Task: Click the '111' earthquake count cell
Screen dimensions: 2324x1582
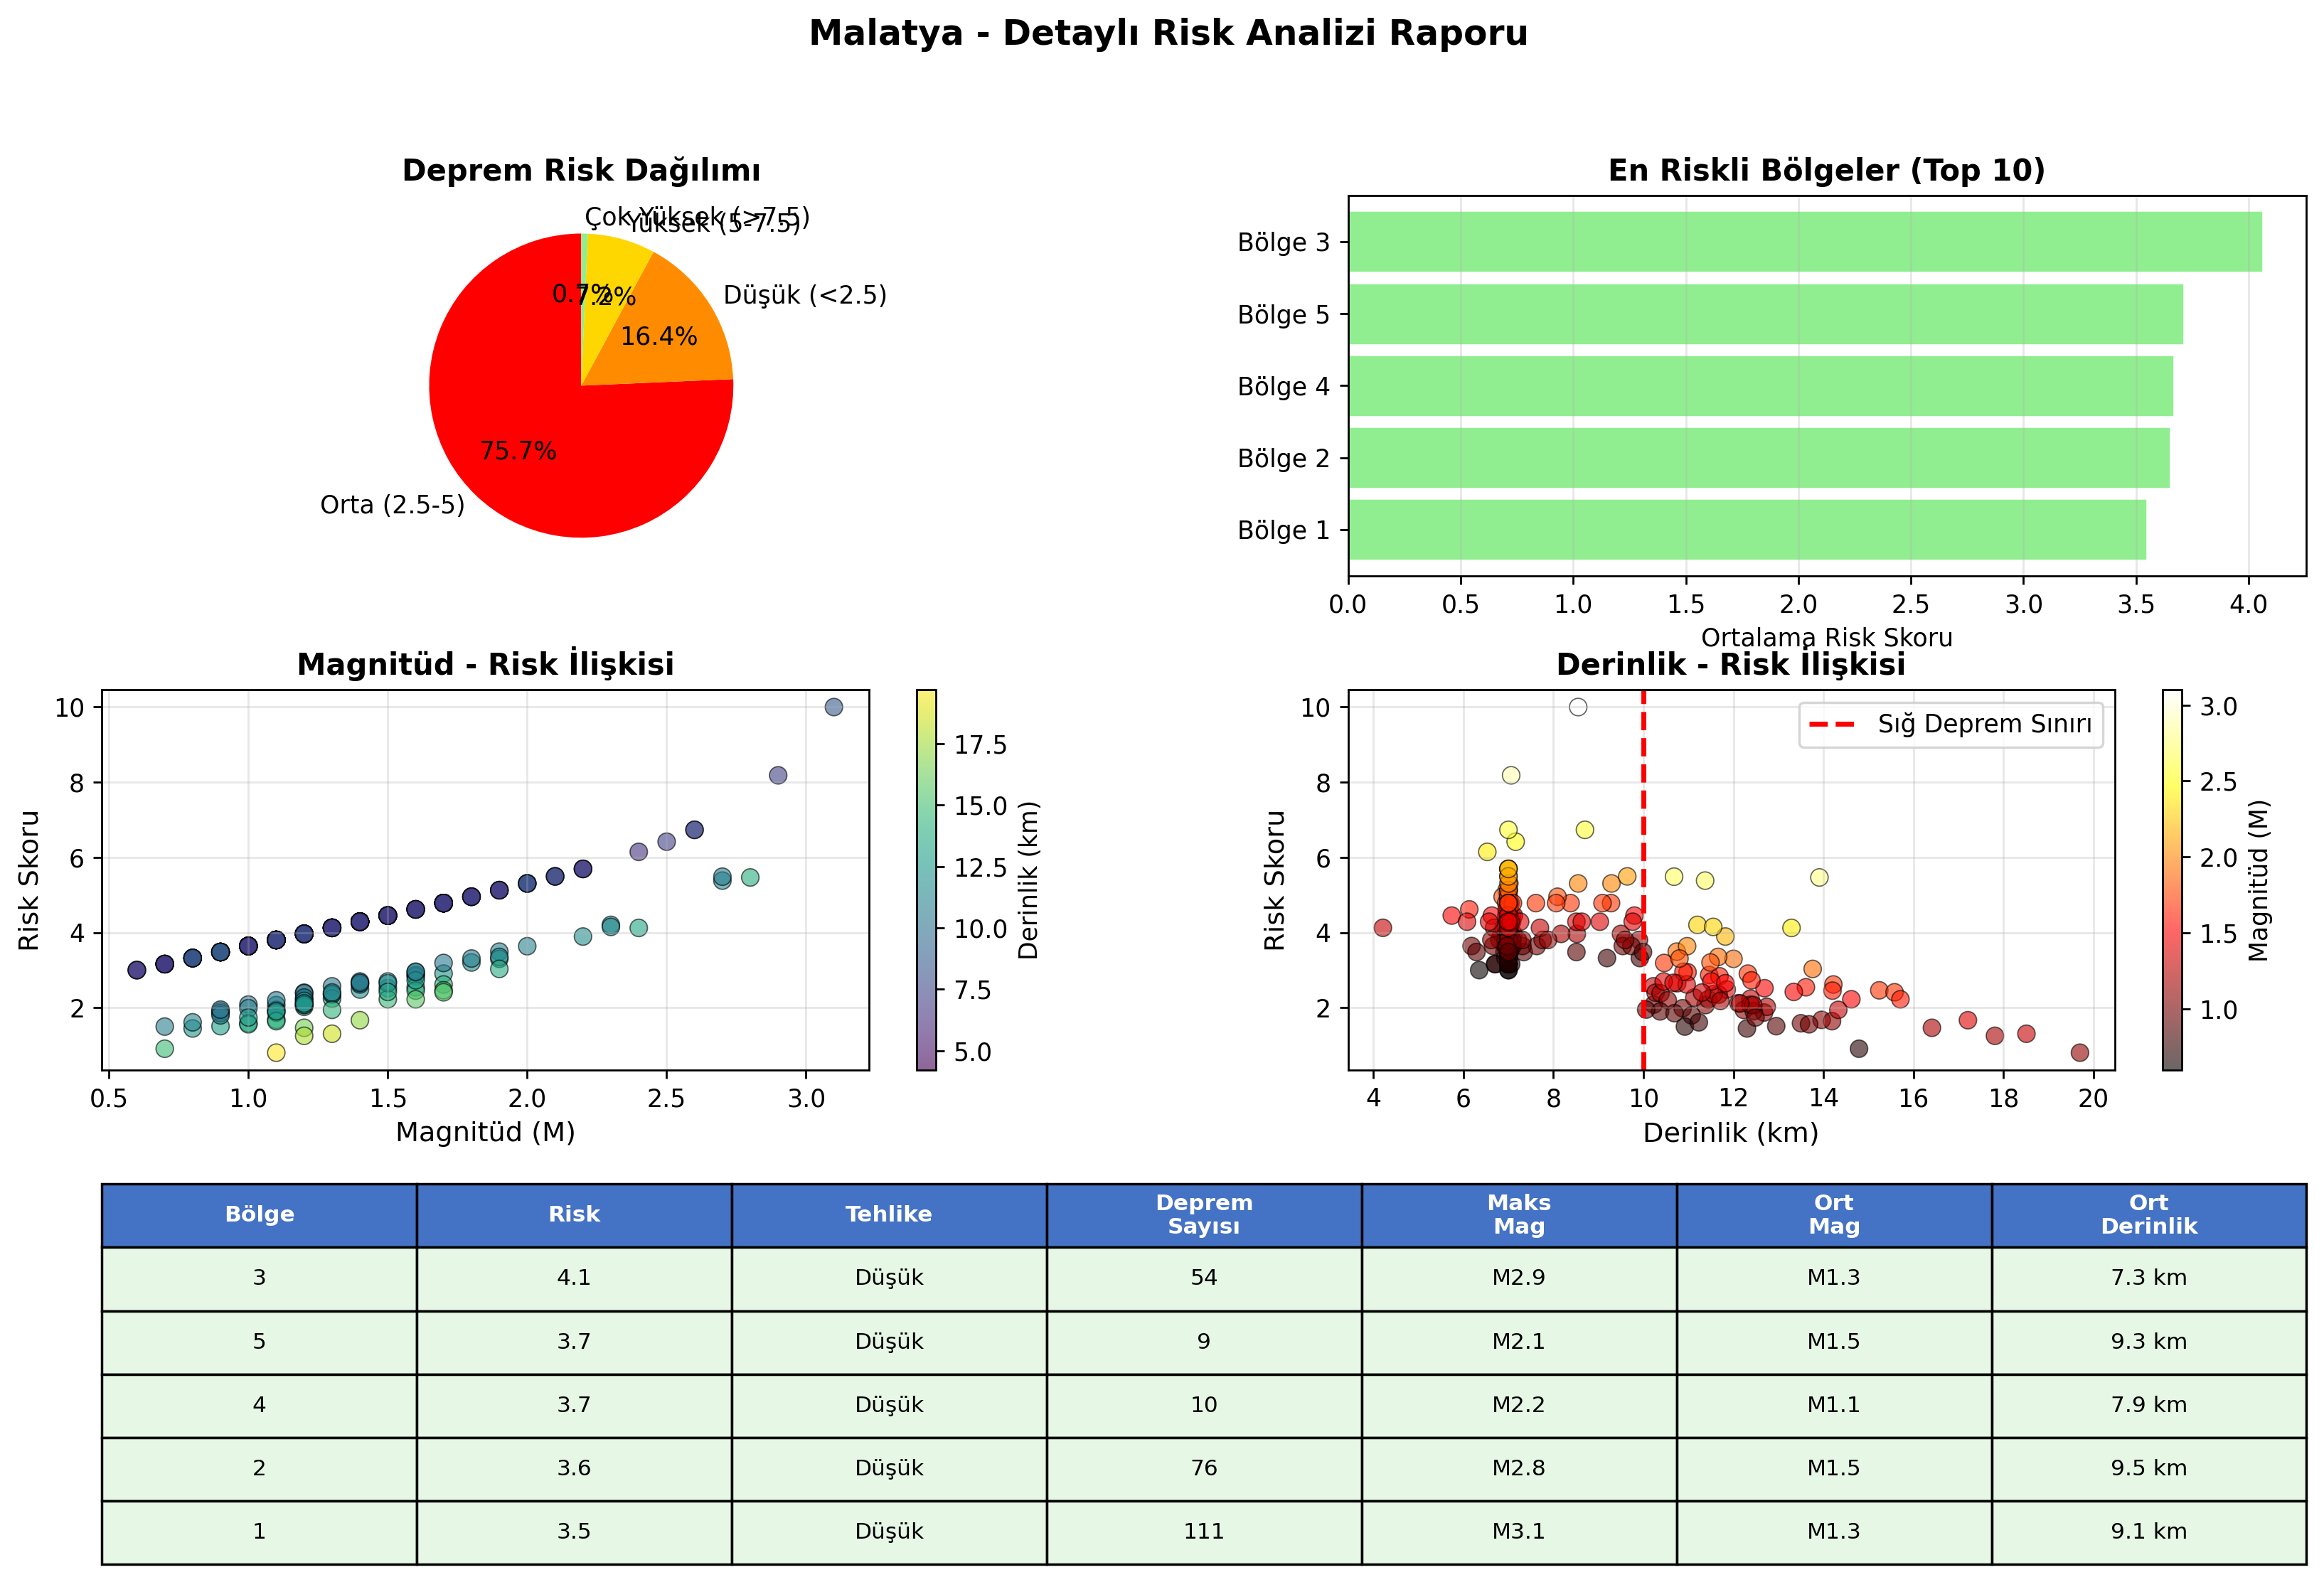Action: [x=1204, y=1532]
